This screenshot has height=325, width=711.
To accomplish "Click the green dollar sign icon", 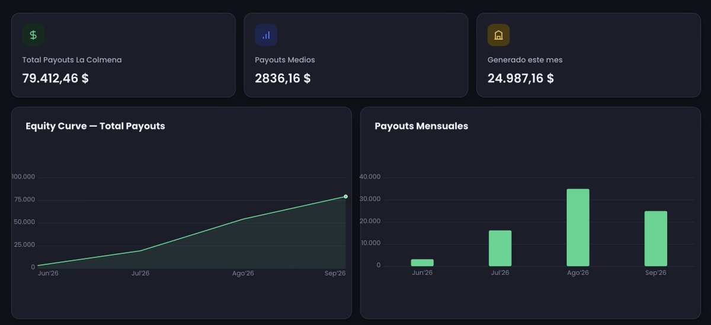I will [x=33, y=35].
